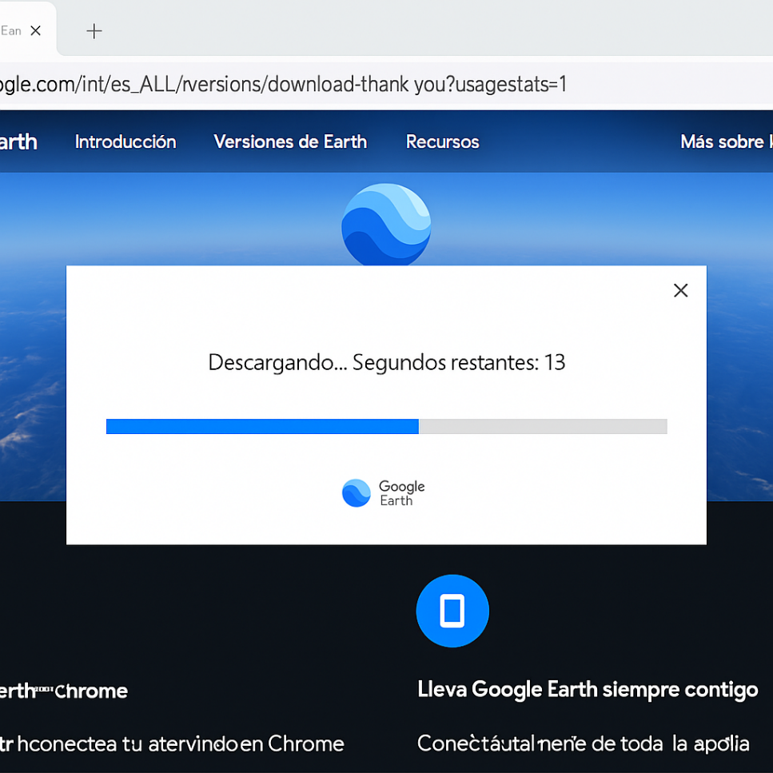The height and width of the screenshot is (773, 773).
Task: Open the Introducción menu item
Action: point(126,142)
